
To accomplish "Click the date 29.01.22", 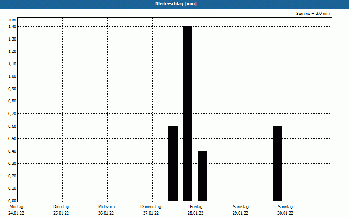I will coord(240,213).
